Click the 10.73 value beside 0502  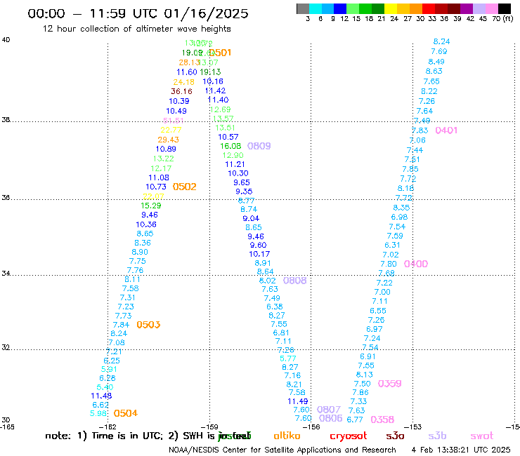point(156,187)
